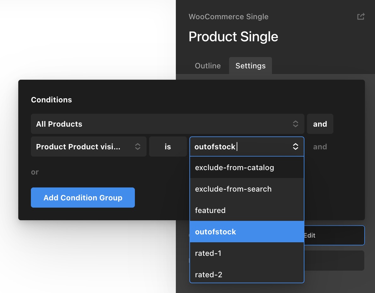Choose the highlighted outofstock option
Image resolution: width=375 pixels, height=293 pixels.
point(247,232)
